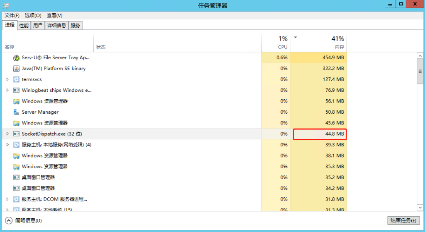Screen dimensions: 425x232
Task: Switch to the 性能 tab
Action: 24,26
